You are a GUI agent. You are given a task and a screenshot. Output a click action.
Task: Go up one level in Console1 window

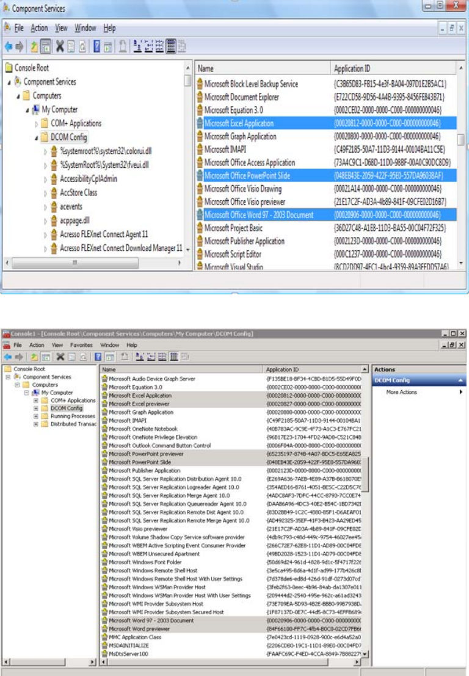[x=34, y=357]
